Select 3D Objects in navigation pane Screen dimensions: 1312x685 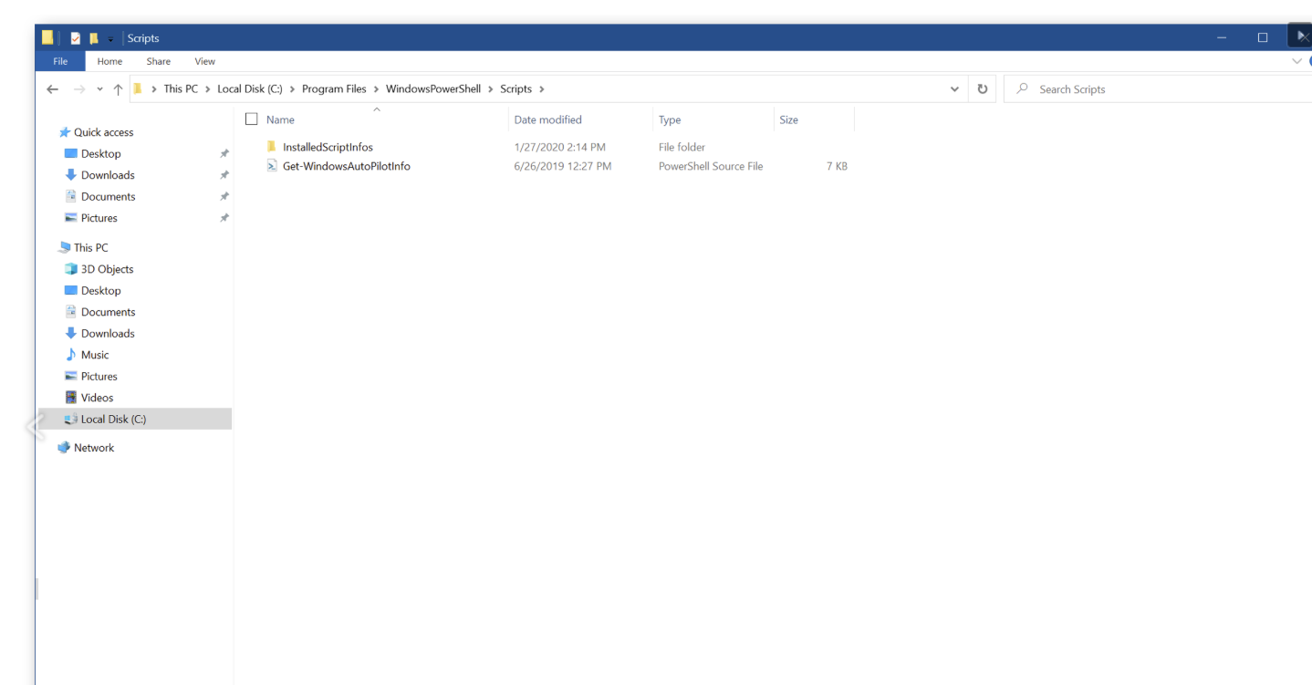coord(107,269)
